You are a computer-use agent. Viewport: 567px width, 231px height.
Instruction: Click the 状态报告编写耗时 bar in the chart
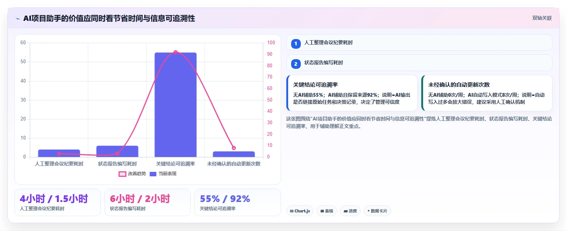(117, 151)
